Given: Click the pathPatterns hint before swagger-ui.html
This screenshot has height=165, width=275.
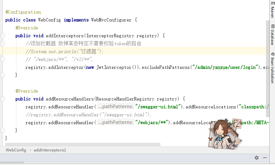Looking at the screenshot, I should pos(116,107).
